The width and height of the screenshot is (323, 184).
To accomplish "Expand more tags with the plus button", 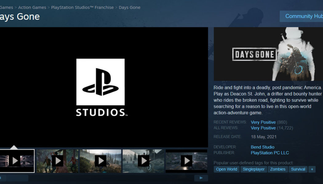I will pyautogui.click(x=312, y=169).
